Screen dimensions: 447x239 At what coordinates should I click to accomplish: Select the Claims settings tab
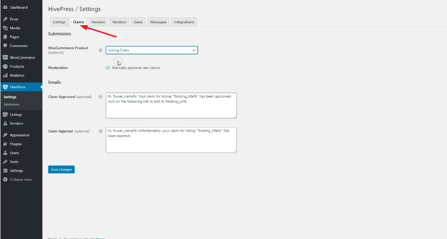(x=78, y=22)
